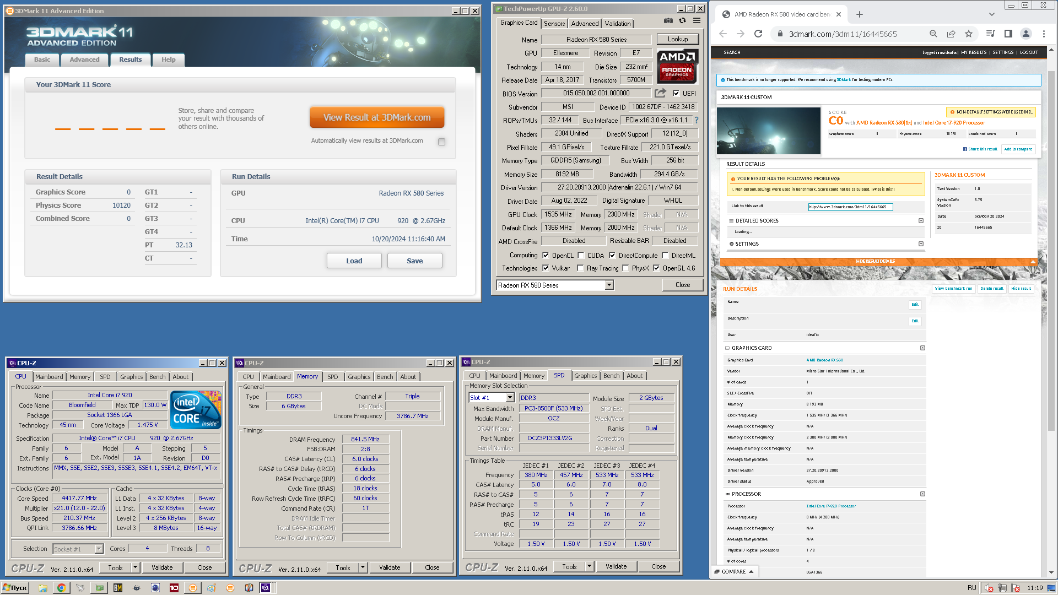Switch to the Advanced tab in 3DMark 11

pos(84,59)
